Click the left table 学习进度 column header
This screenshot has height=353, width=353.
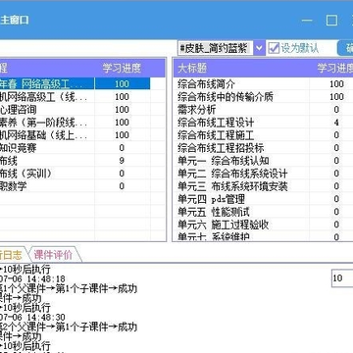(122, 69)
